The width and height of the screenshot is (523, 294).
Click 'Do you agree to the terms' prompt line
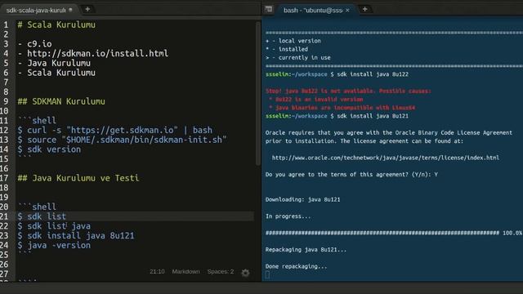(x=351, y=174)
